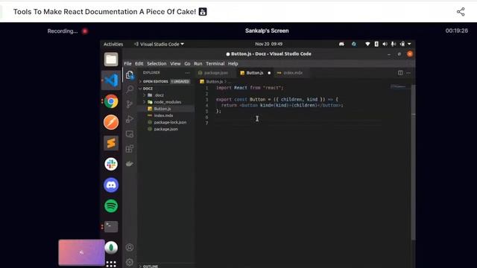
Task: Open Postman from the dock
Action: click(111, 122)
